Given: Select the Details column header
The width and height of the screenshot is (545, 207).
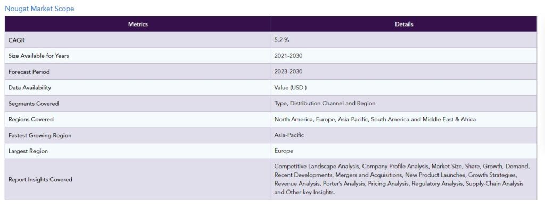Looking at the screenshot, I should click(404, 24).
